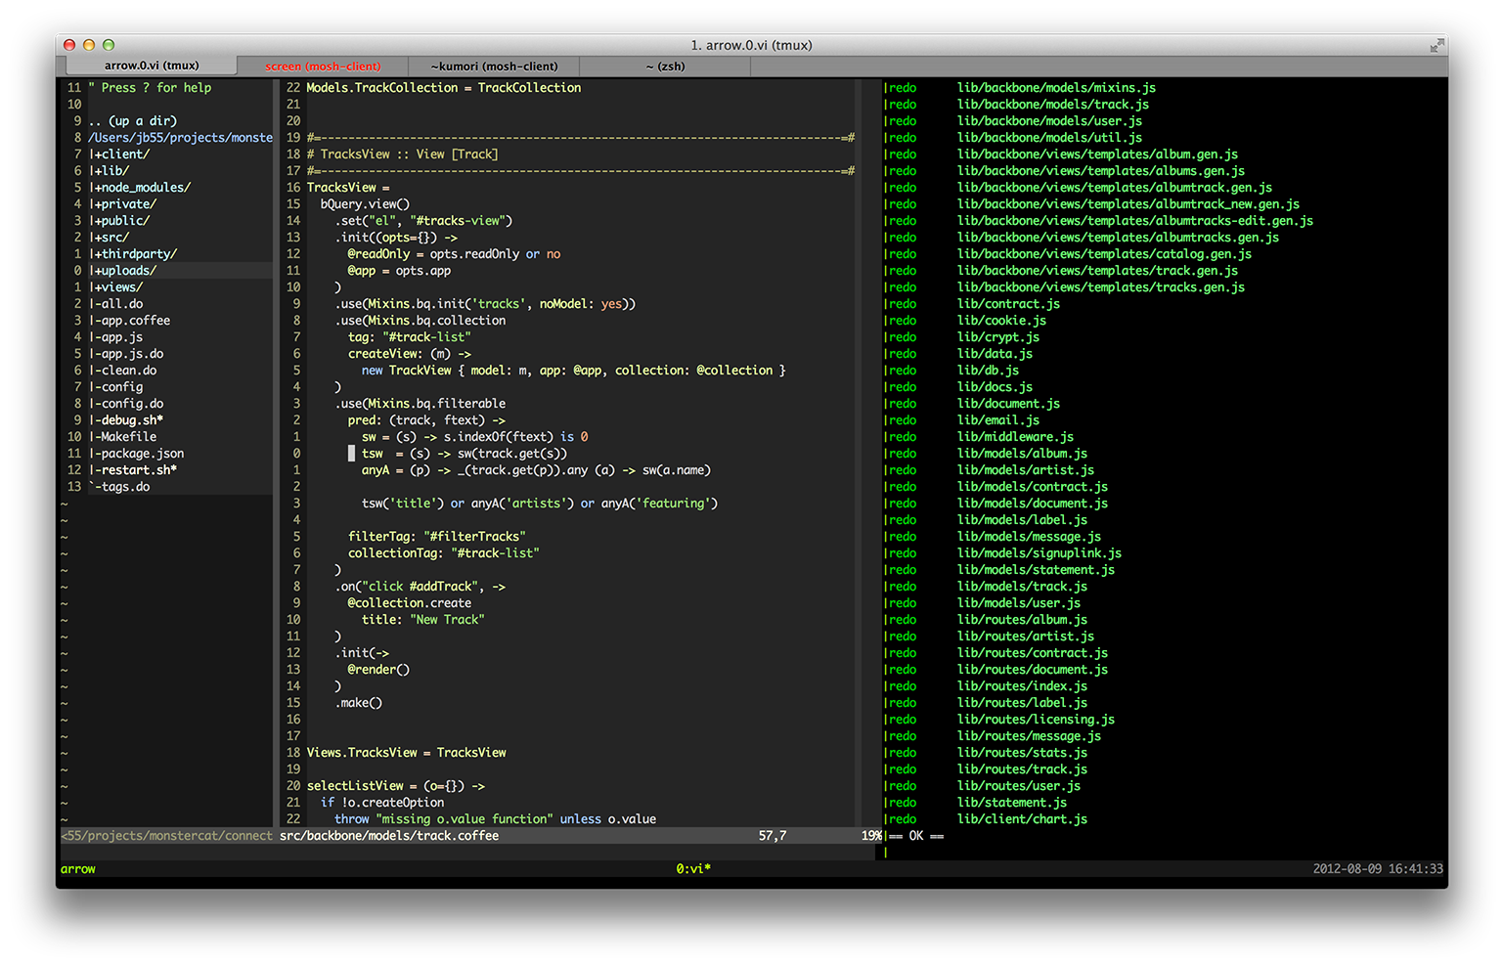Click lib/cookie.js in the redo output

(x=1001, y=321)
